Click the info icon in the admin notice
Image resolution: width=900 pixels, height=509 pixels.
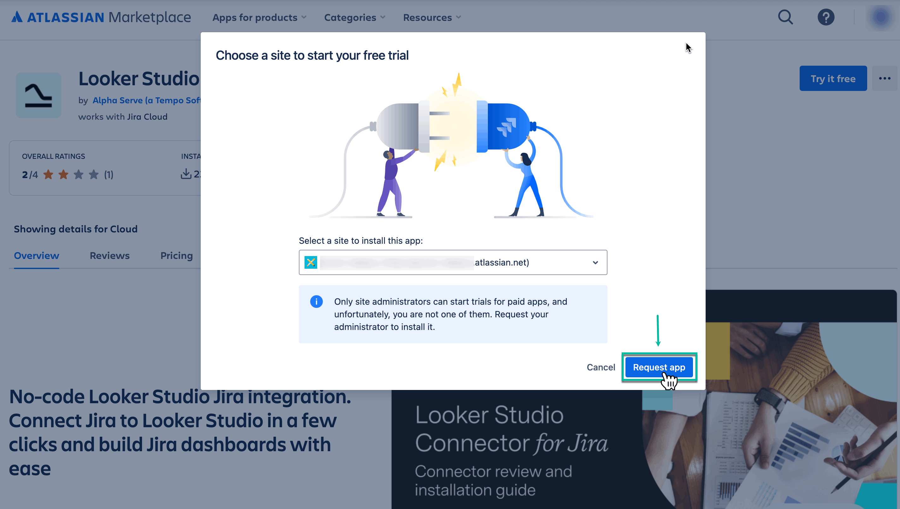tap(316, 302)
